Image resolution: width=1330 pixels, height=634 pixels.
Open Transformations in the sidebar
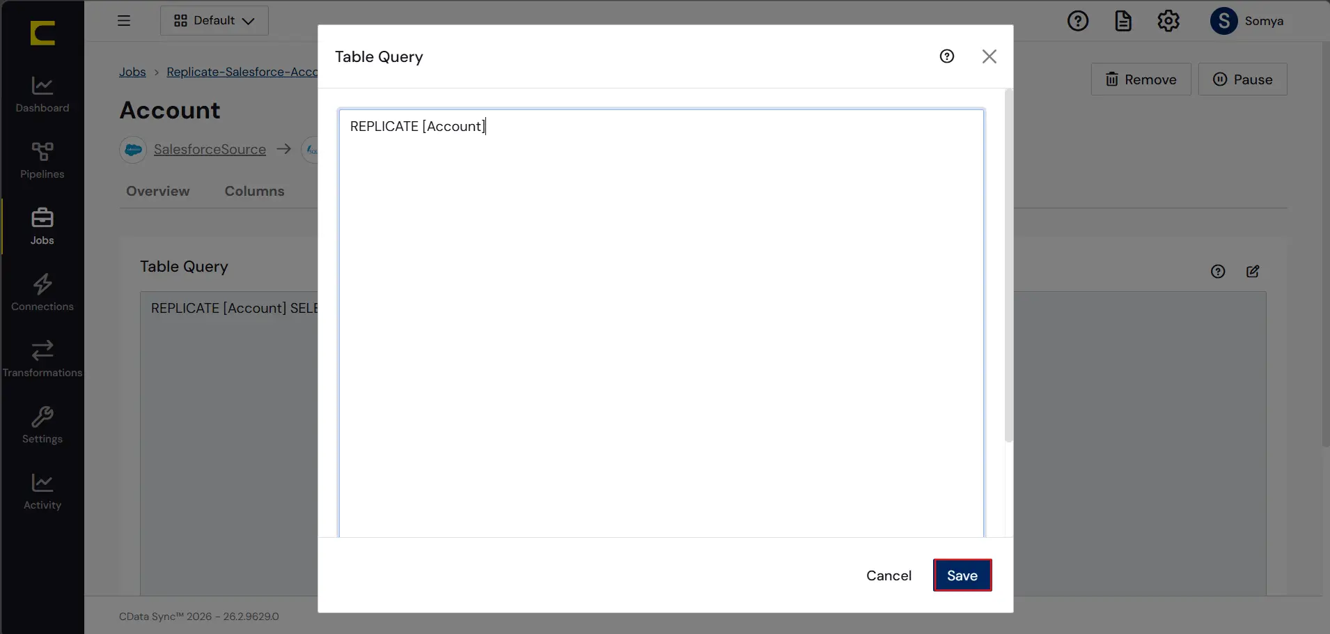click(x=42, y=359)
